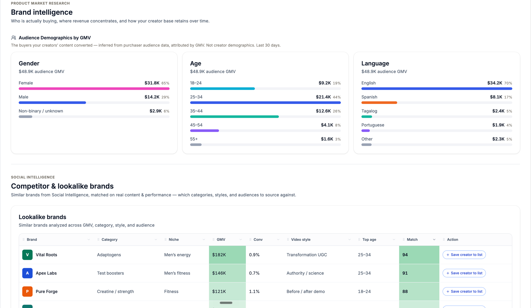The width and height of the screenshot is (531, 308).
Task: Click the Lookalike brands table heading
Action: 42,217
